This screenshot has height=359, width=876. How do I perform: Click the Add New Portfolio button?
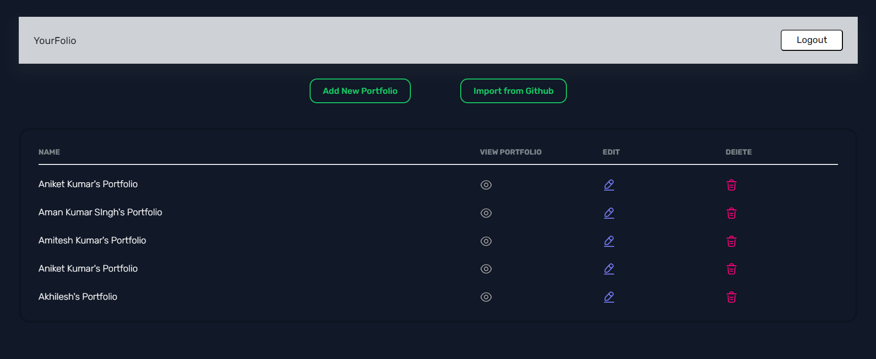360,91
